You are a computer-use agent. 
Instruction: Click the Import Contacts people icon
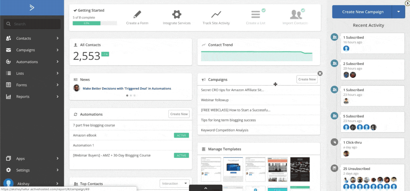(295, 14)
